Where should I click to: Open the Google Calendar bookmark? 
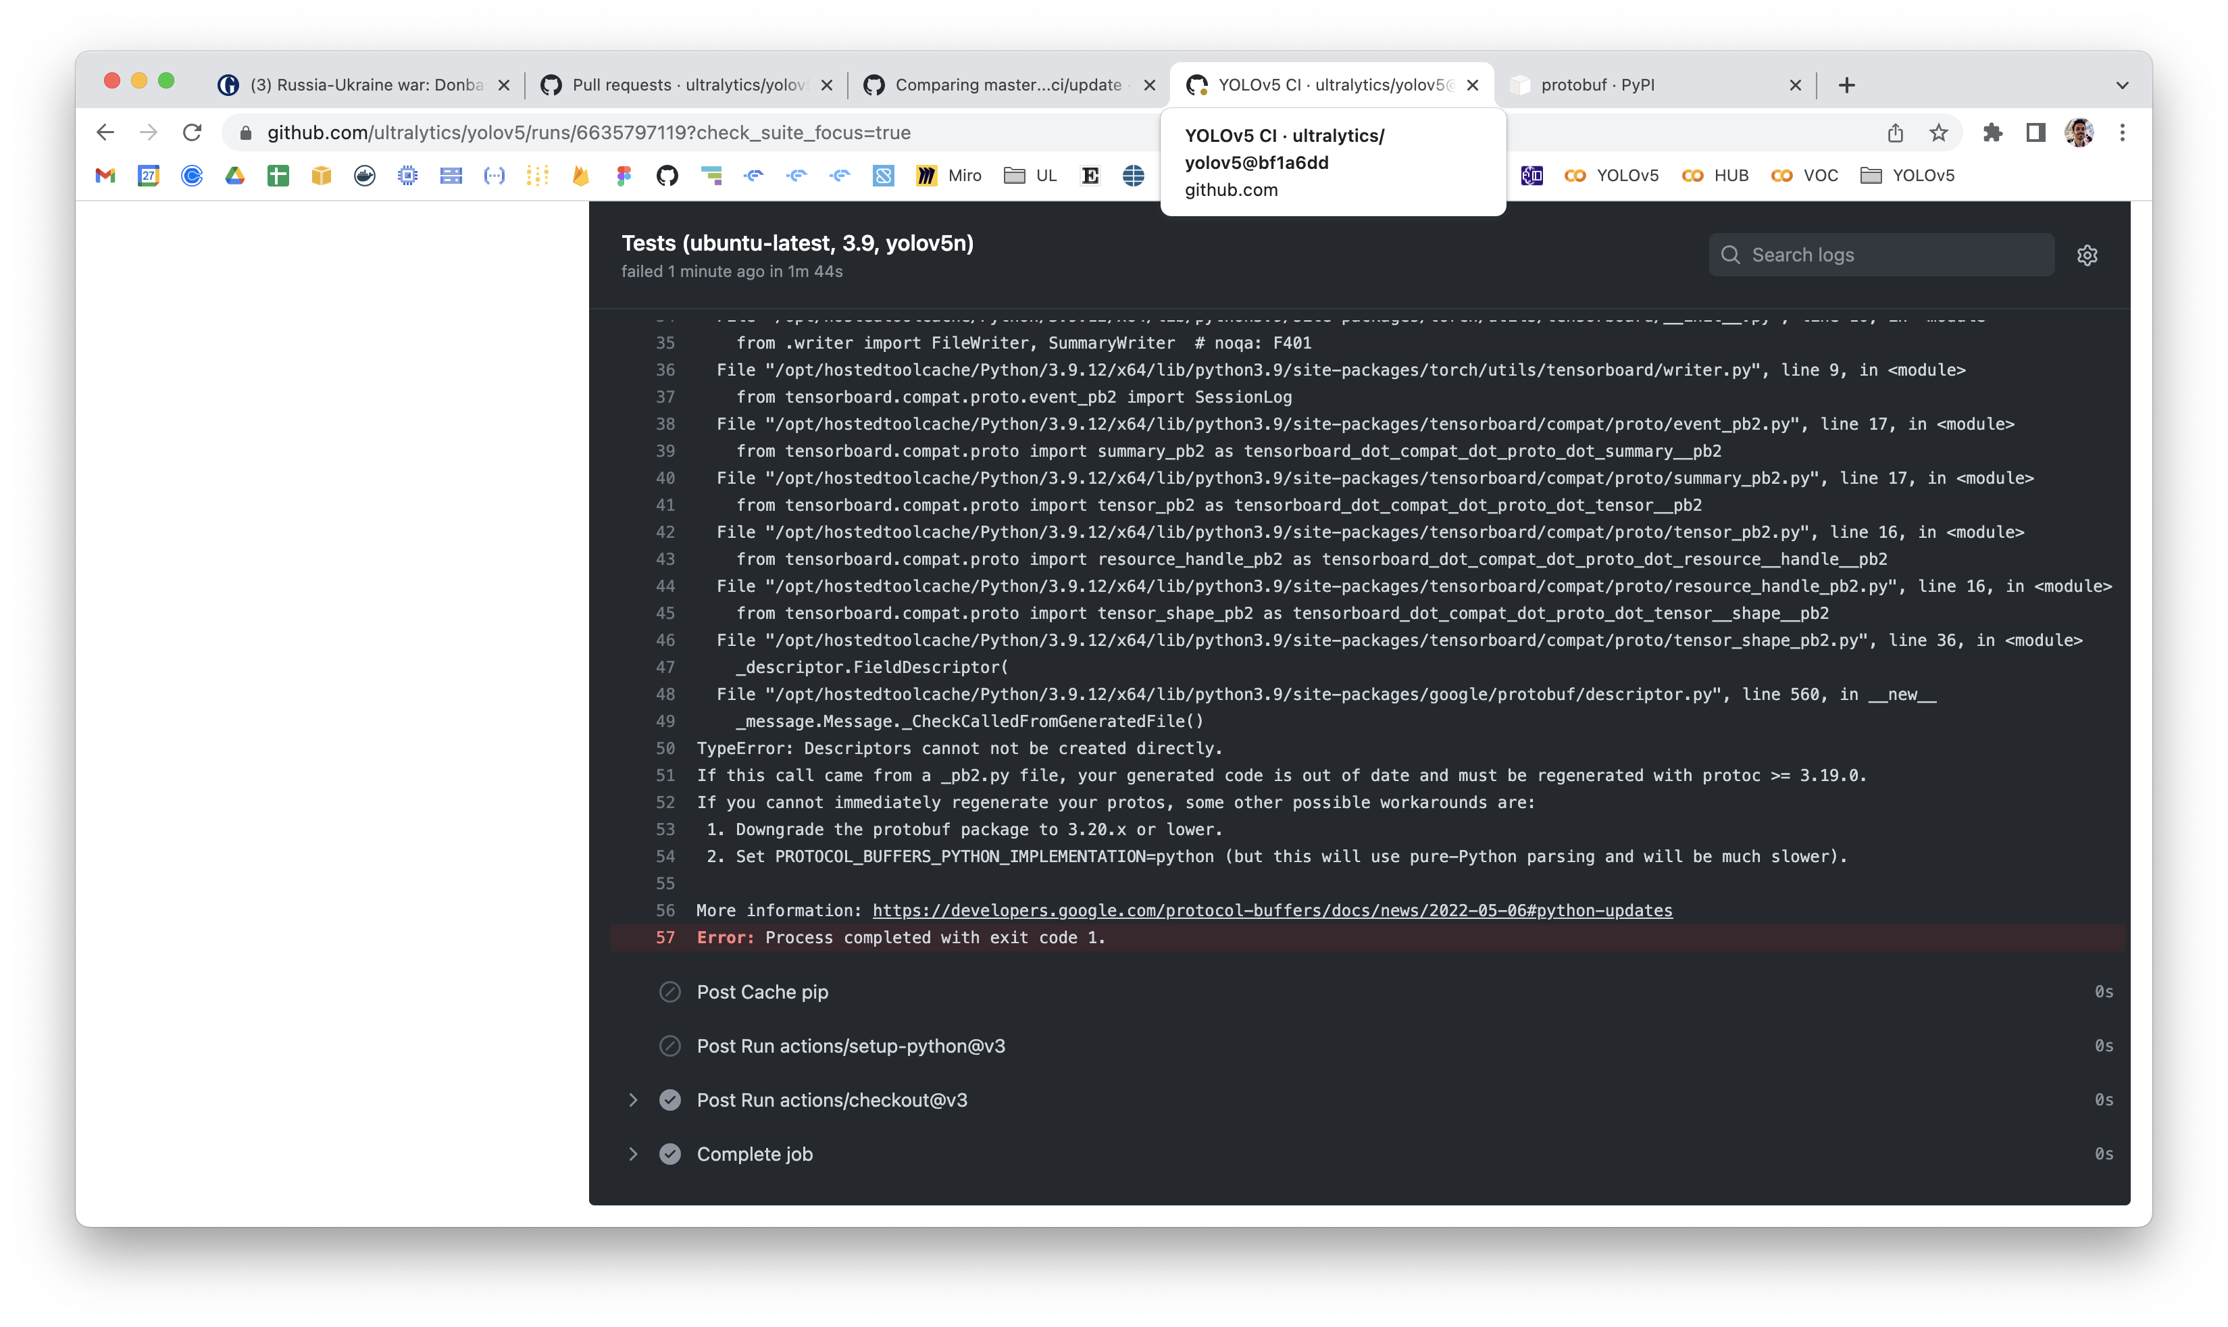pyautogui.click(x=147, y=175)
